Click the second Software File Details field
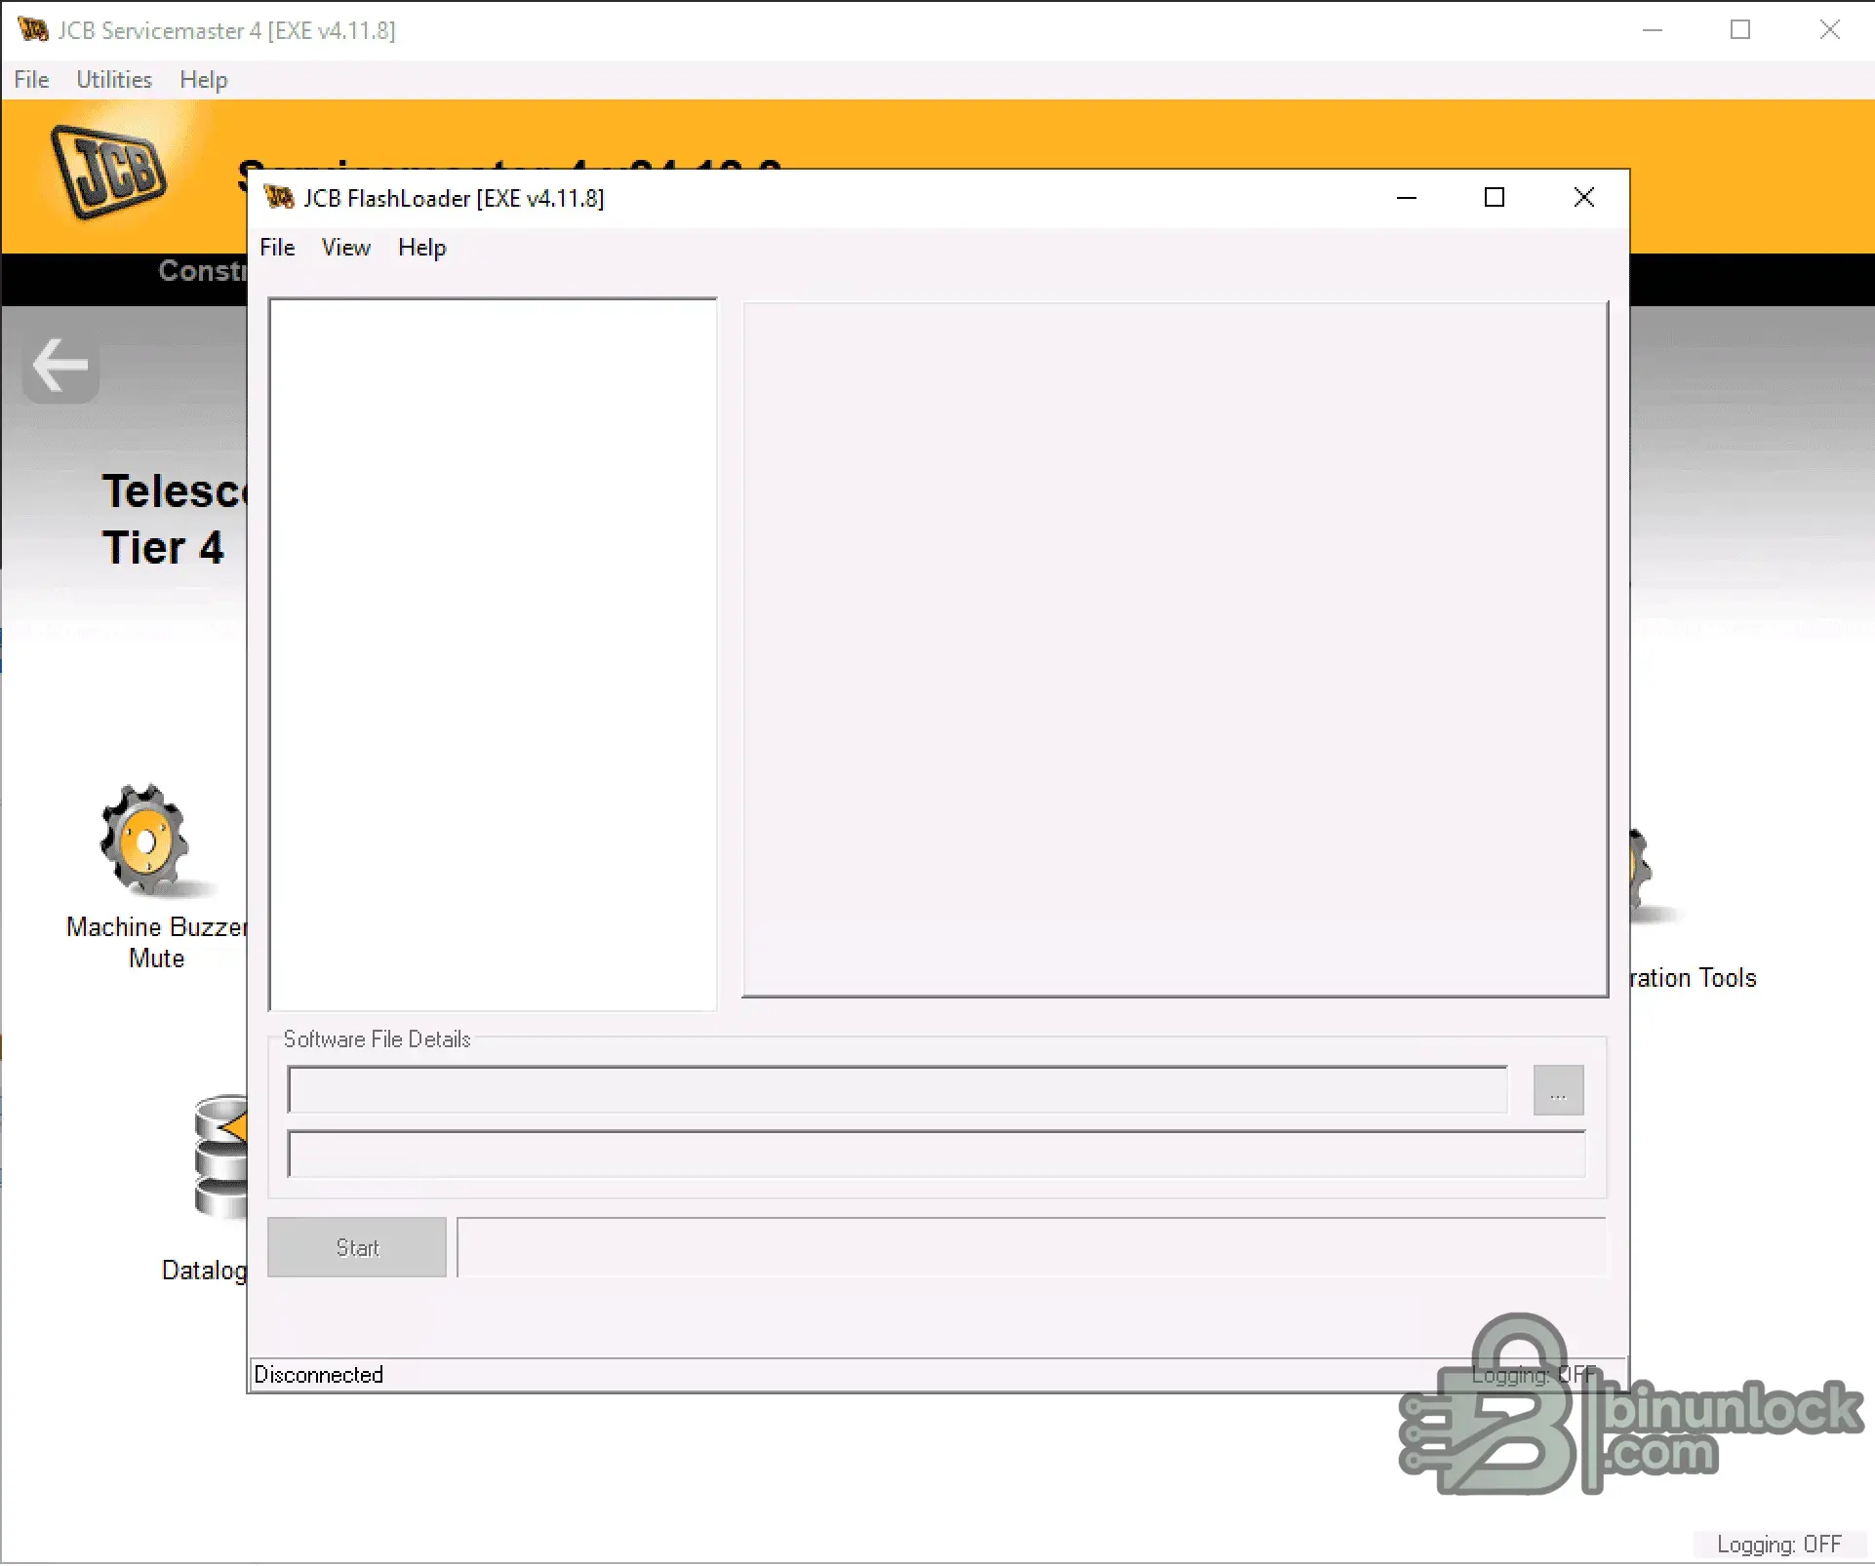The width and height of the screenshot is (1875, 1566). 937,1155
